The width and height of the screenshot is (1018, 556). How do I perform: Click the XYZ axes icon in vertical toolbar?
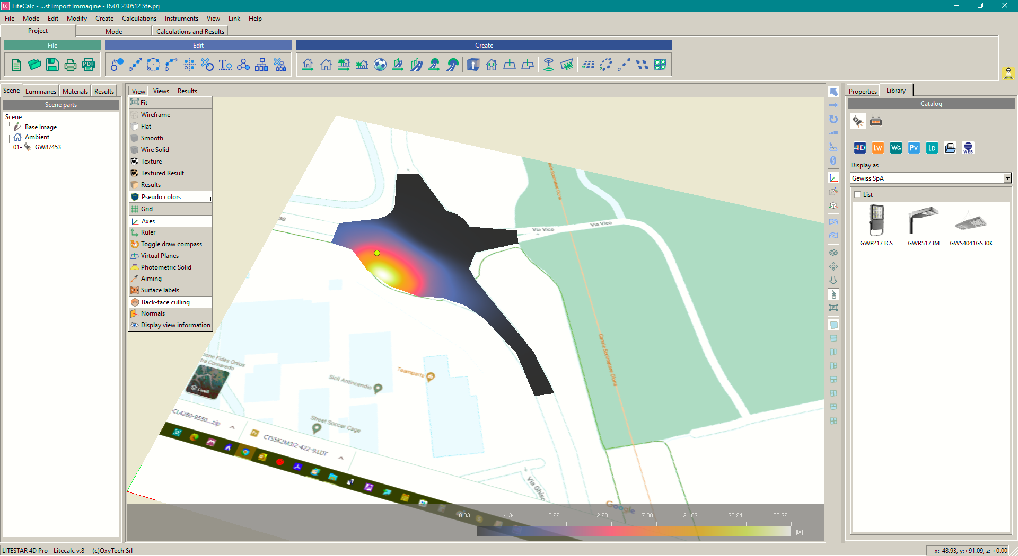(x=833, y=178)
